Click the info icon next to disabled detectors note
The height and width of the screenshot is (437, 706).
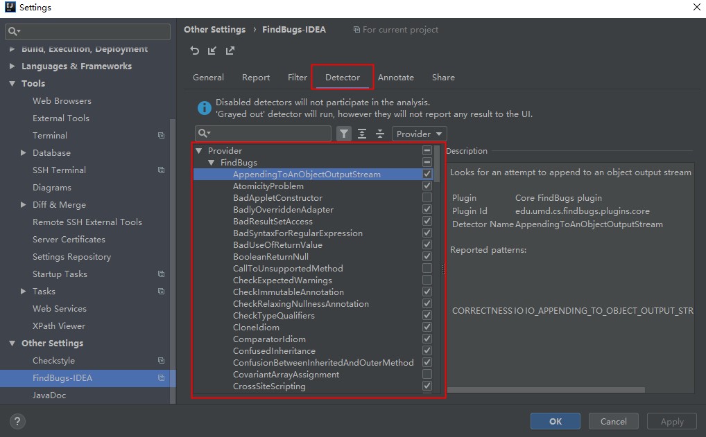tap(205, 108)
